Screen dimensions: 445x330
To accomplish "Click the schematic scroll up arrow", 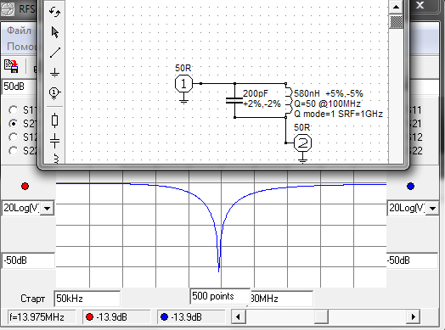I will coord(397,7).
